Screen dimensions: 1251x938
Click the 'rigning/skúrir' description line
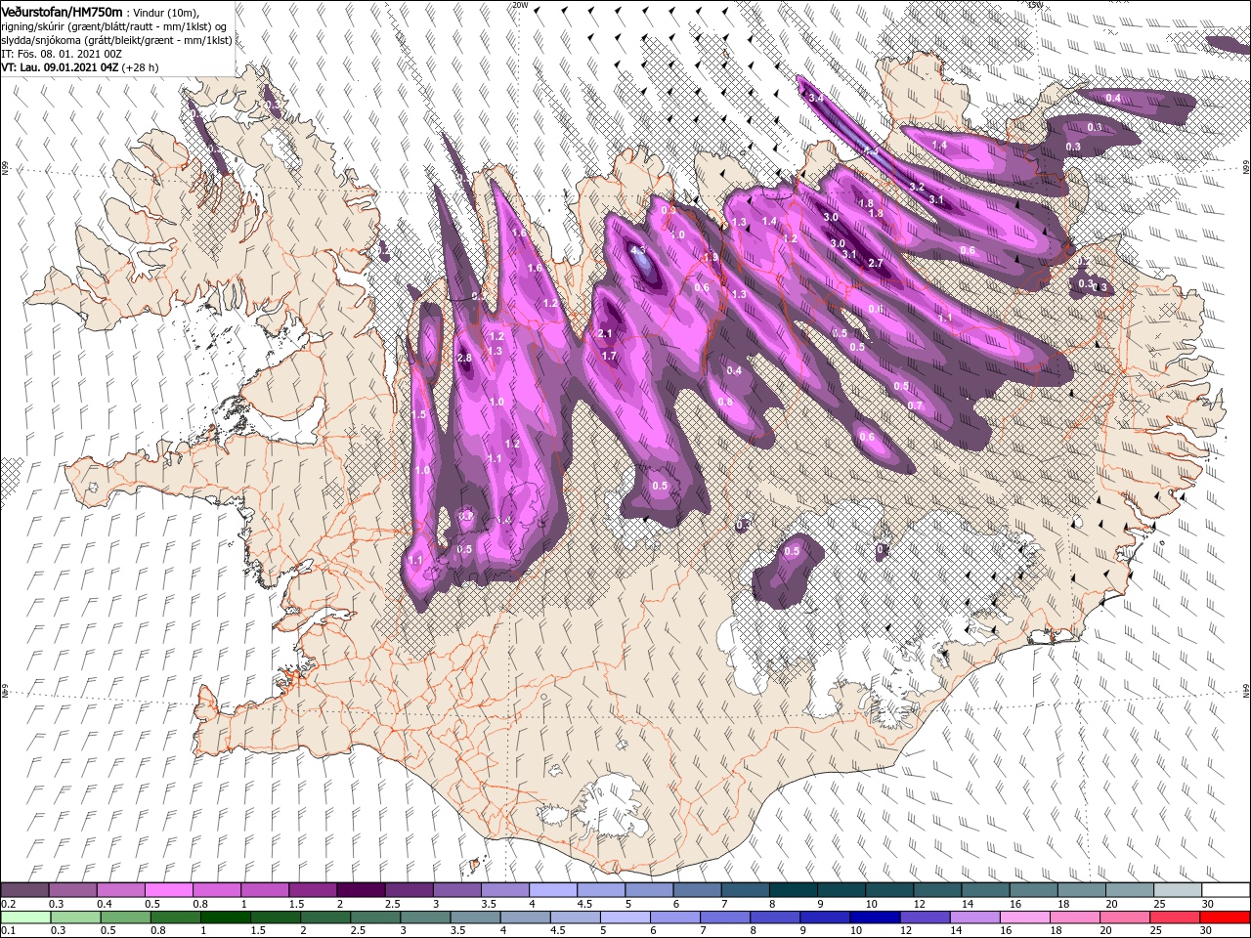(113, 26)
